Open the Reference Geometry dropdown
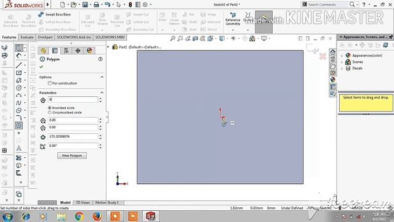The height and width of the screenshot is (222, 394). click(233, 30)
